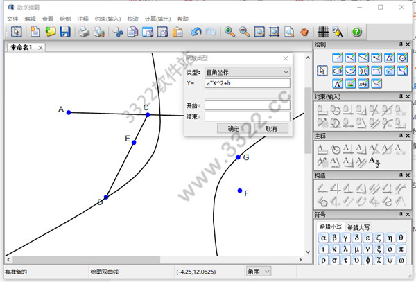416x282 pixels.
Task: Pin toggle for the 绘制 panel
Action: pos(400,44)
